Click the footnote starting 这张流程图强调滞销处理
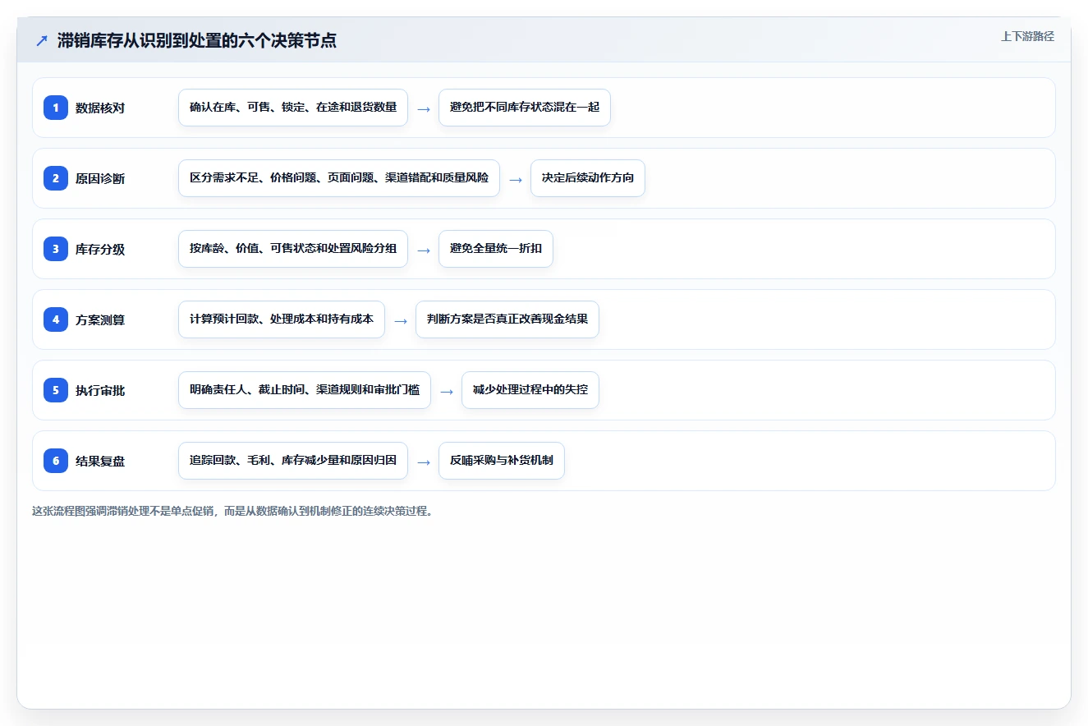Screen dimensions: 1088x726 [x=232, y=511]
